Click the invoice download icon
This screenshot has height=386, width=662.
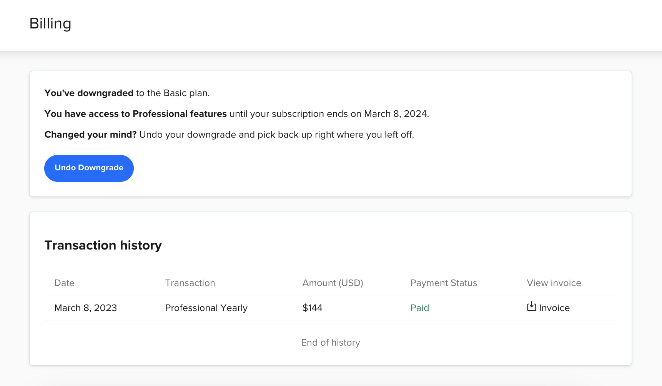click(x=531, y=306)
